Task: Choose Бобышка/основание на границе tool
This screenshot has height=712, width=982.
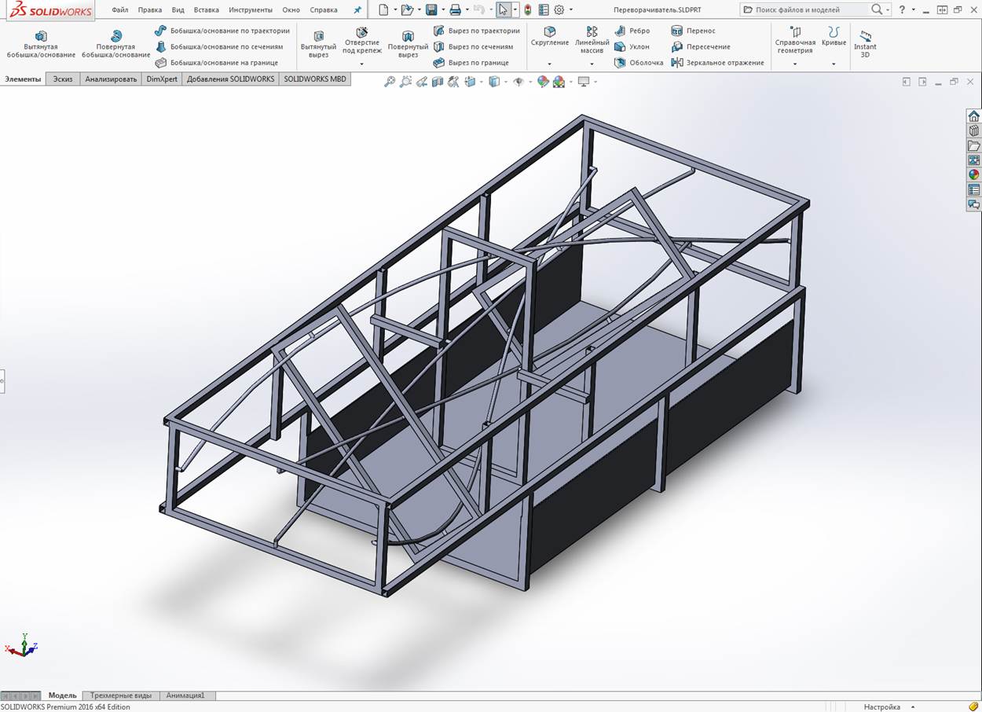Action: (217, 62)
